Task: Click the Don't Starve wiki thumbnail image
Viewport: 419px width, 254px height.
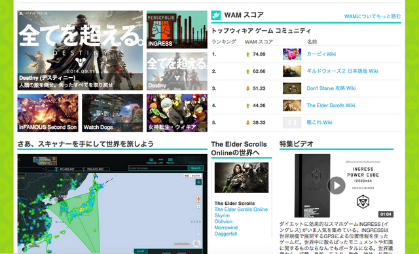Action: pyautogui.click(x=292, y=88)
